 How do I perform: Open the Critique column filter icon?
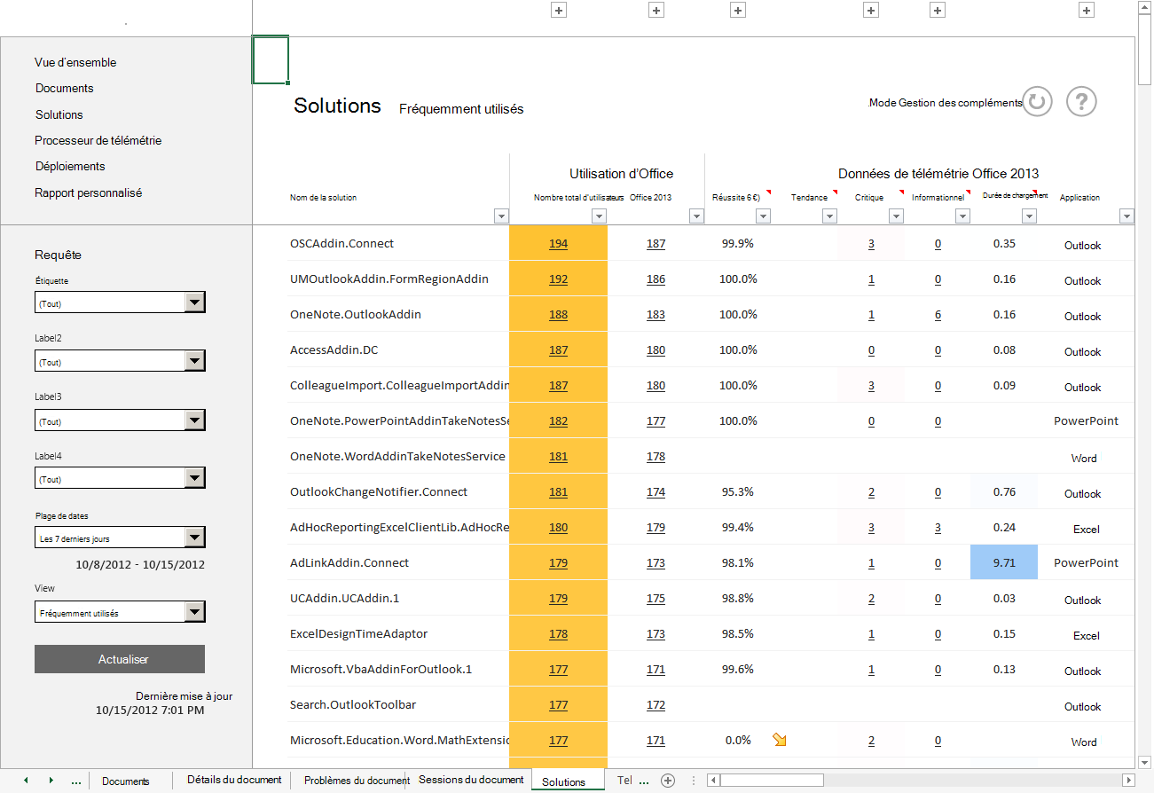pos(896,216)
